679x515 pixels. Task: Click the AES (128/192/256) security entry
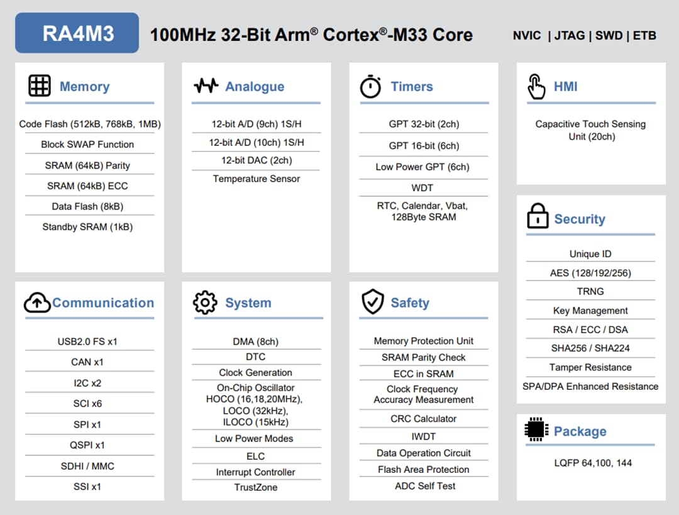[x=590, y=273]
